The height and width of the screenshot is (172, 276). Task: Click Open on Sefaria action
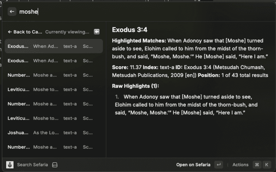[x=193, y=165]
